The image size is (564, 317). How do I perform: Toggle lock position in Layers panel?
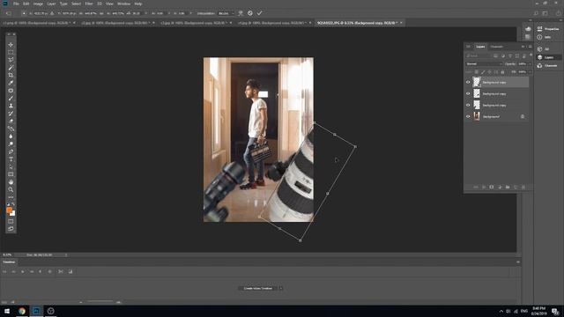[x=490, y=72]
